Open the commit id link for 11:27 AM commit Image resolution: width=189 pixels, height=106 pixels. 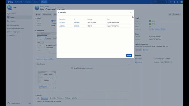77,26
